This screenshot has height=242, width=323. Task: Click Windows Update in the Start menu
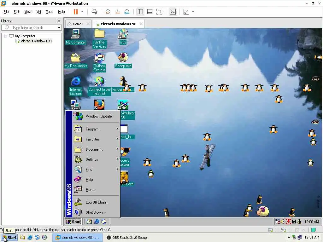tap(96, 116)
